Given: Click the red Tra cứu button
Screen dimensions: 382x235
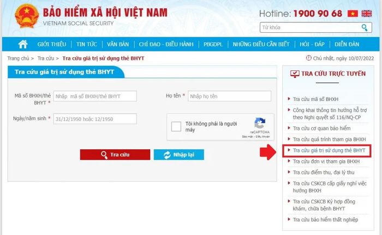Looking at the screenshot, I should pos(115,155).
